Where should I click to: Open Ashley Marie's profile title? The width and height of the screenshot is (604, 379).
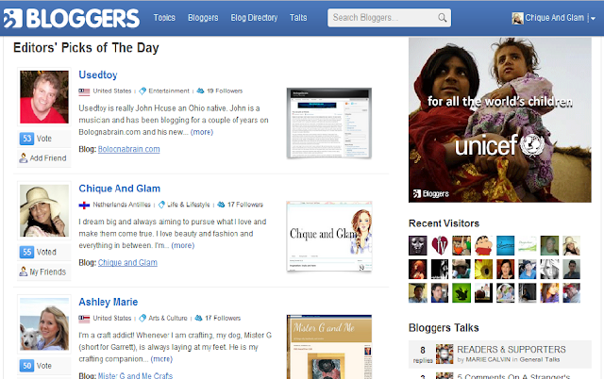coord(109,302)
